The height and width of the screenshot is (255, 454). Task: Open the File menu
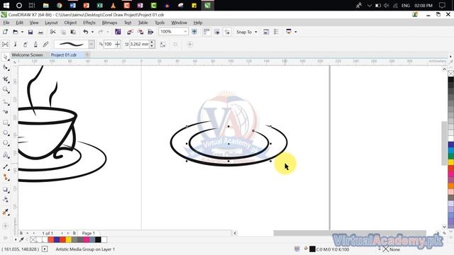tap(6, 23)
